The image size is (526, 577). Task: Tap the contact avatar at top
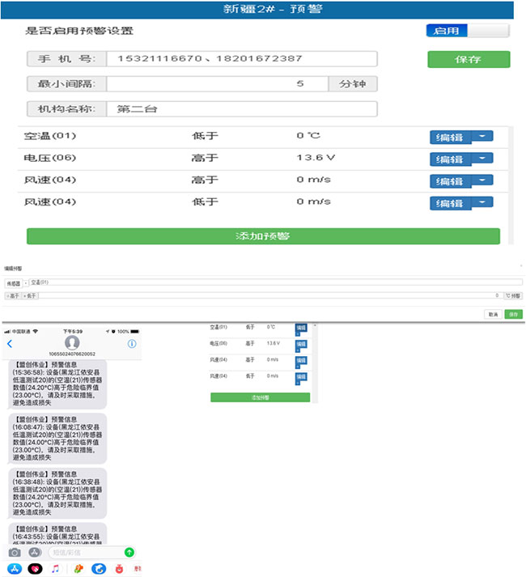click(x=71, y=342)
